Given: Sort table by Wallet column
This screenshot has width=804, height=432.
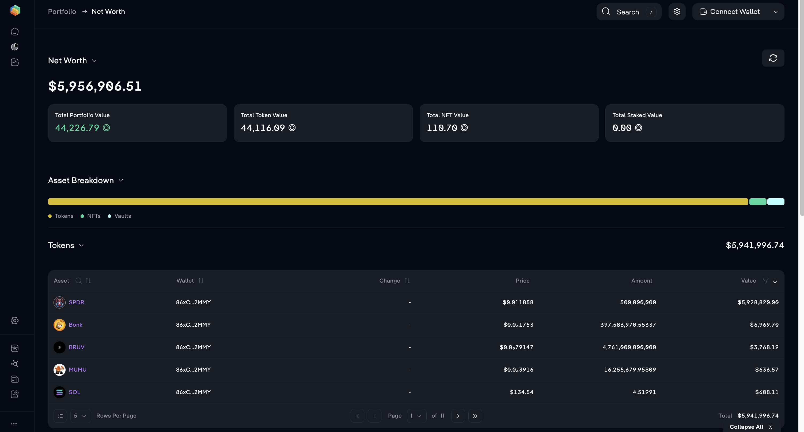Looking at the screenshot, I should pos(201,280).
